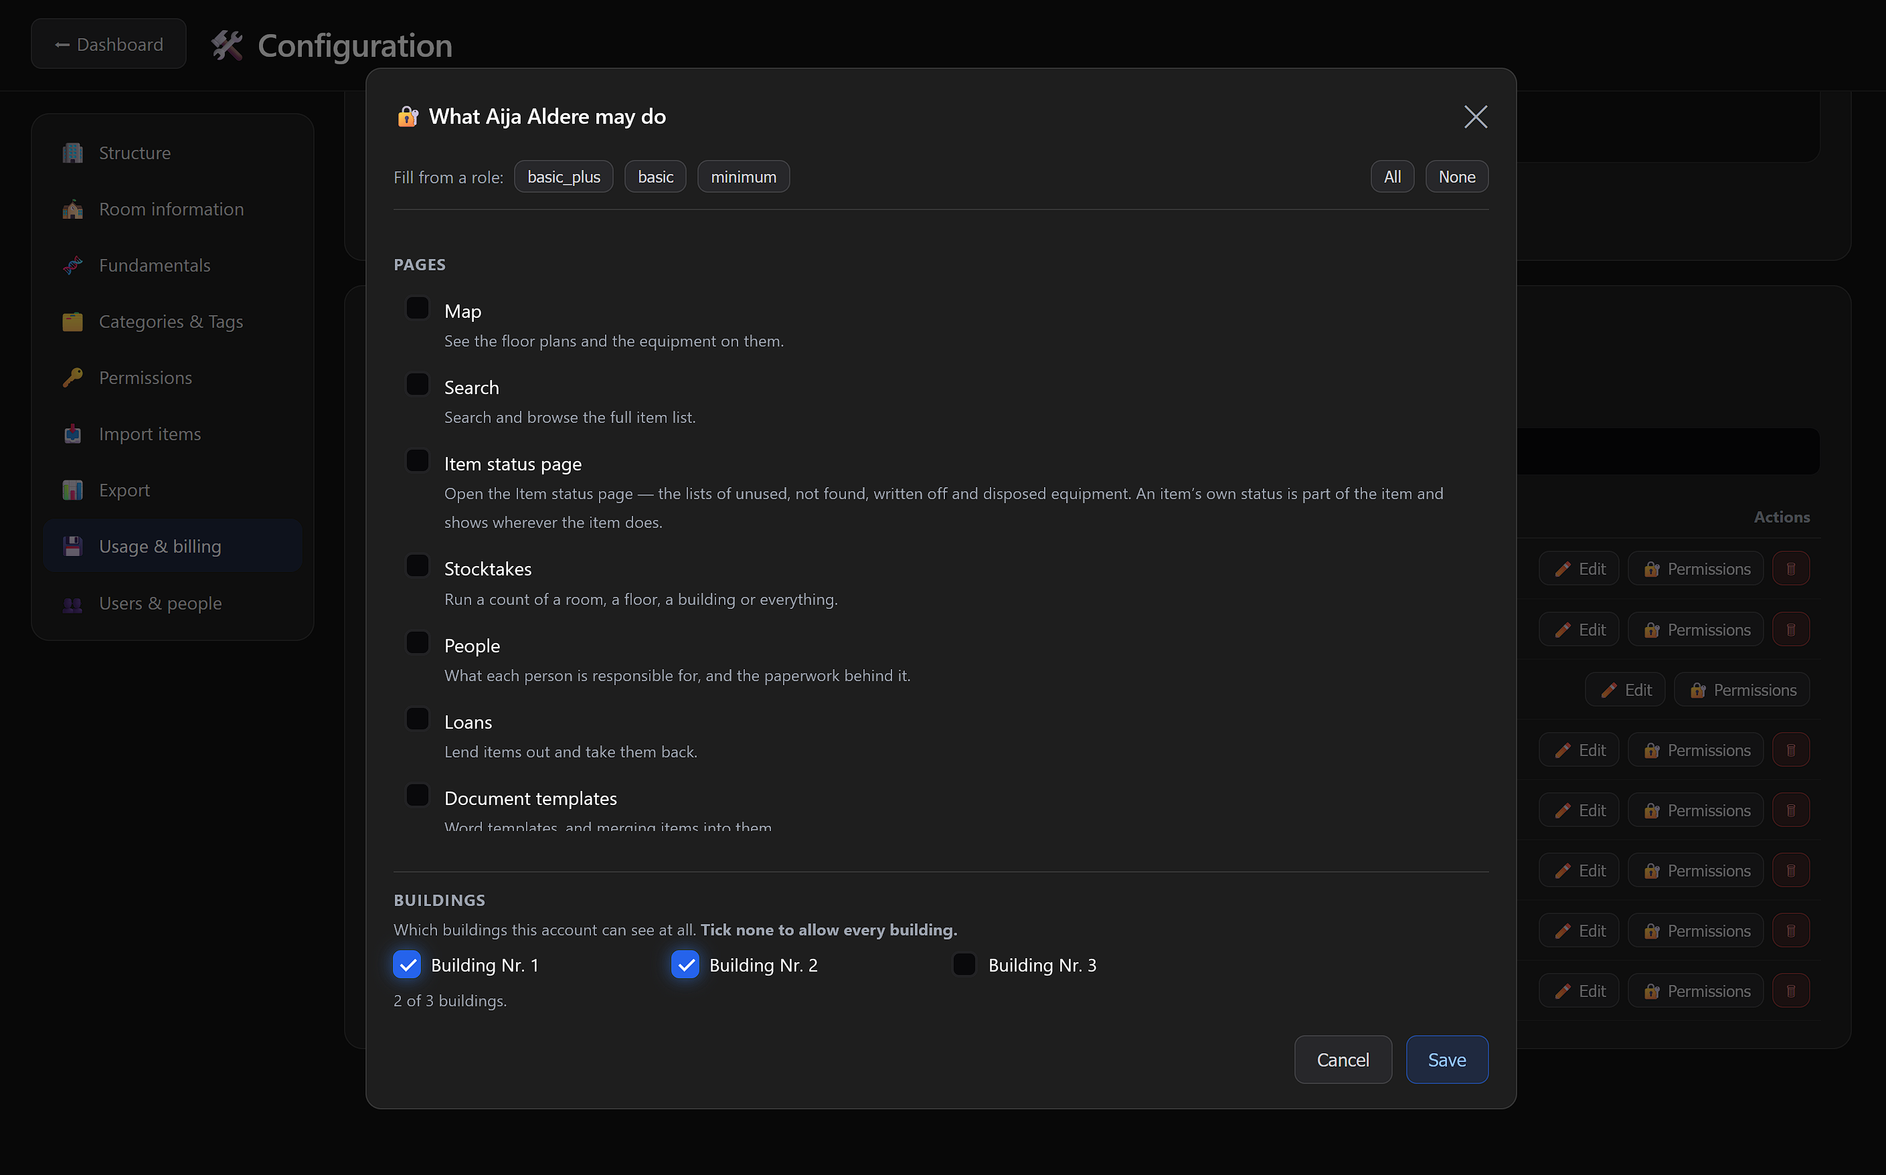The height and width of the screenshot is (1175, 1886).
Task: Click the Import items inbox icon
Action: (72, 434)
